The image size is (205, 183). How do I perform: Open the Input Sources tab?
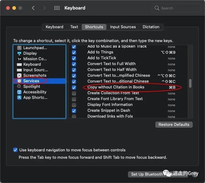point(123,27)
